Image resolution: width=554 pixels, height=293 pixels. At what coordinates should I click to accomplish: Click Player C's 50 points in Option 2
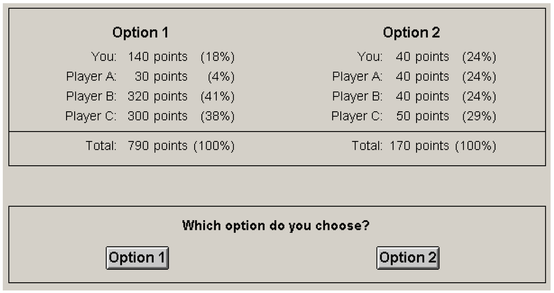coord(422,116)
